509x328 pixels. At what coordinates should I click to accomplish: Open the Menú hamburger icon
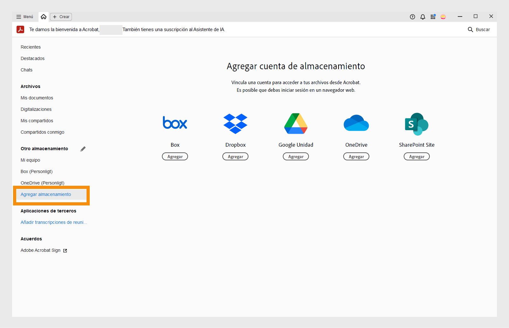pos(19,17)
